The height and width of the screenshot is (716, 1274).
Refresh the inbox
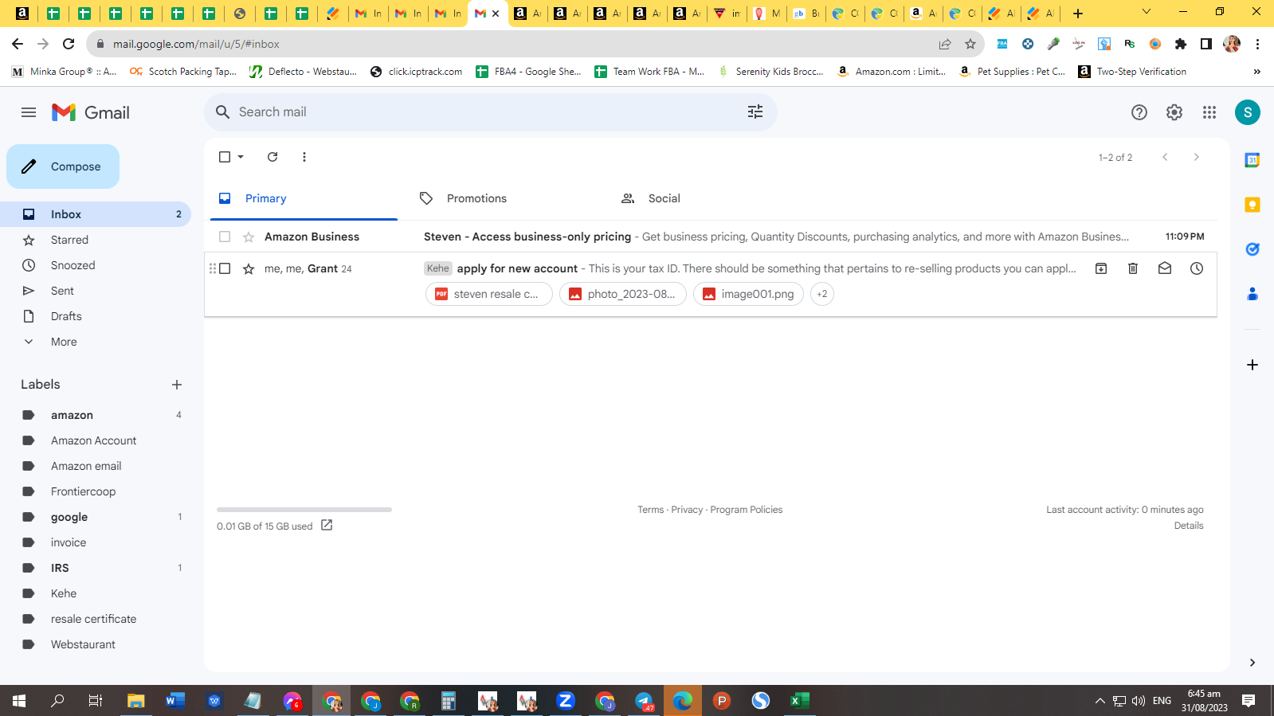[x=272, y=157]
